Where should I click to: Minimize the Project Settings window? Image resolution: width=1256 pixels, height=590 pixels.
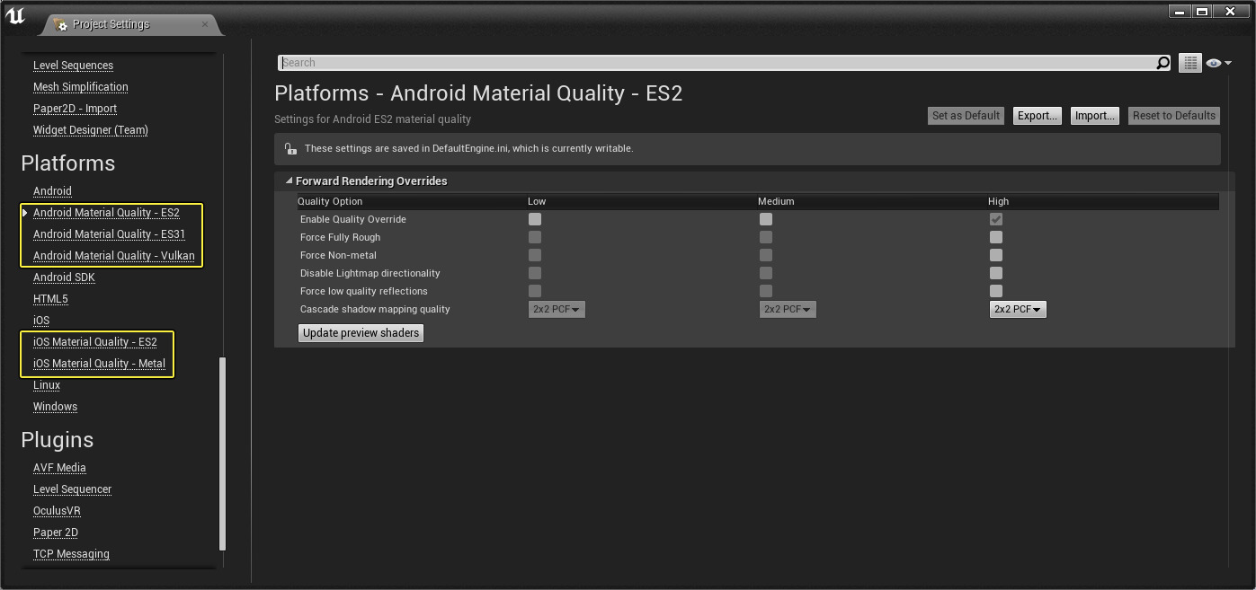point(1180,12)
